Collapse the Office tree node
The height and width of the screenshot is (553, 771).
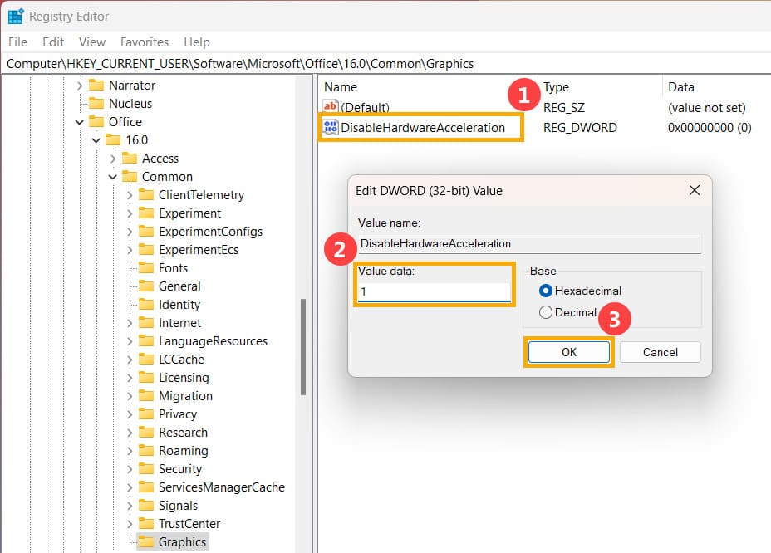[x=80, y=122]
